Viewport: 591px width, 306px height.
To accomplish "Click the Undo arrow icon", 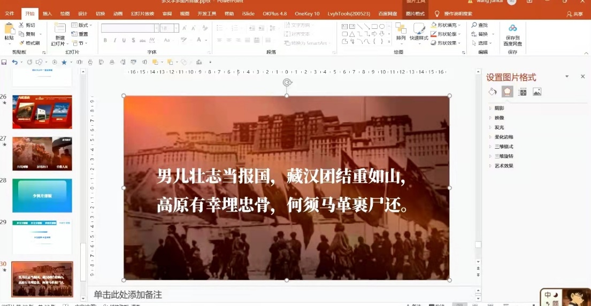I will pos(14,62).
